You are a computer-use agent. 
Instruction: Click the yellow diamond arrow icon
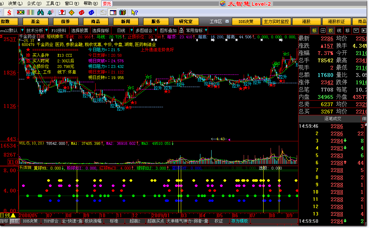click(72, 12)
